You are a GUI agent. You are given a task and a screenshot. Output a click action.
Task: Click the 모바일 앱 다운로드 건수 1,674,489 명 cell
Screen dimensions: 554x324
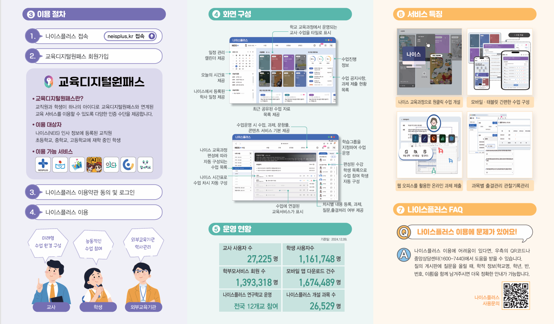pyautogui.click(x=313, y=277)
